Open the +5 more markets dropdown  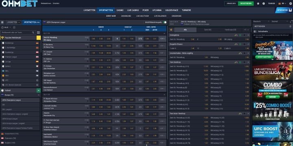point(246,30)
